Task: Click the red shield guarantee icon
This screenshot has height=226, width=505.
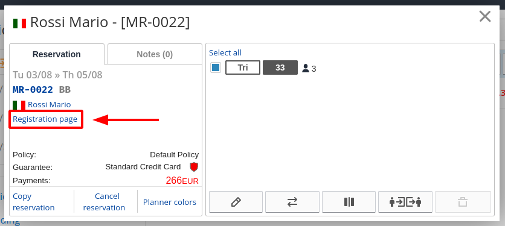Action: [193, 167]
